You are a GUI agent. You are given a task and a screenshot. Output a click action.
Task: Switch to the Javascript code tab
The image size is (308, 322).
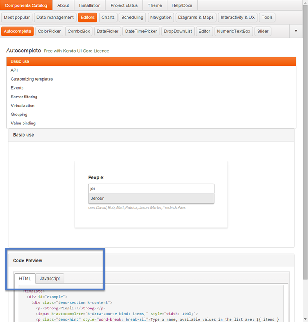tap(50, 279)
